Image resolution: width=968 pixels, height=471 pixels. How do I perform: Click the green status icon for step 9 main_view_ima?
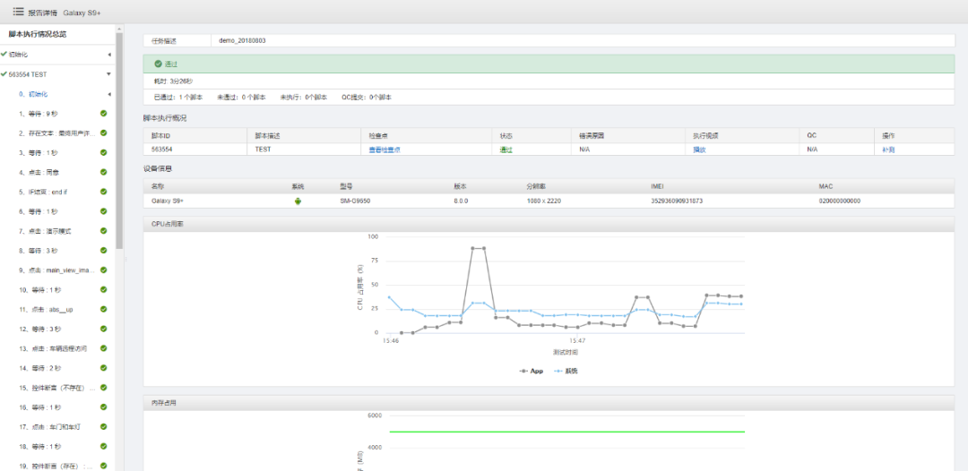point(104,270)
